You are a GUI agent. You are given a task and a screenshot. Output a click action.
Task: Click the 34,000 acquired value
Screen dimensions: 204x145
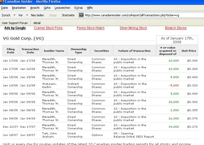pos(174,127)
